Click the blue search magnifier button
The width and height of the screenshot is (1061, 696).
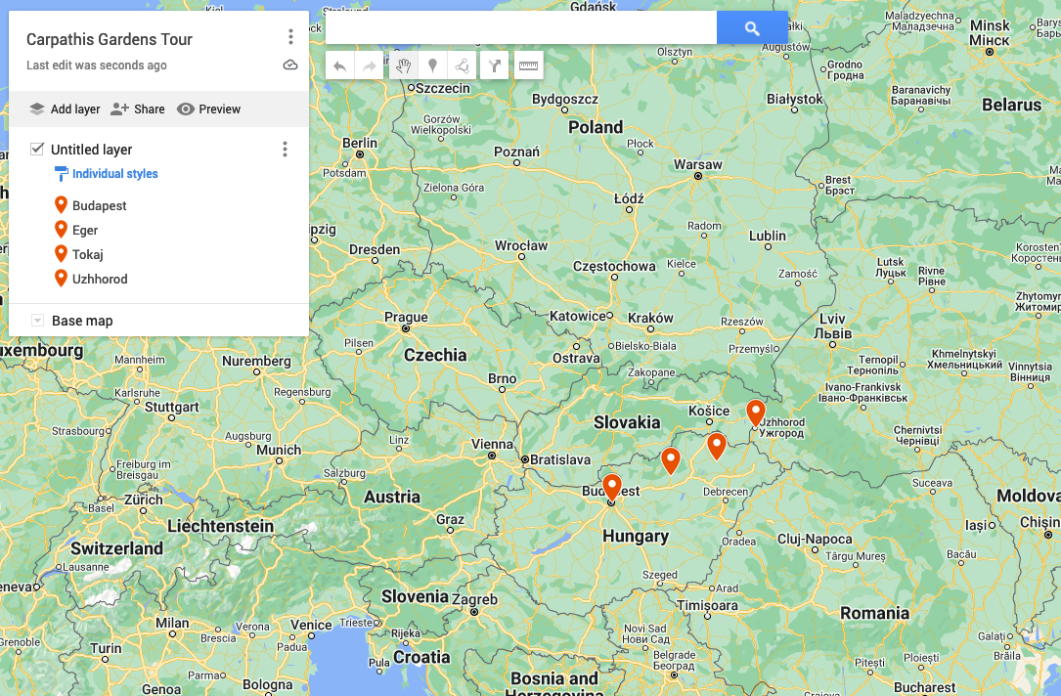coord(751,27)
